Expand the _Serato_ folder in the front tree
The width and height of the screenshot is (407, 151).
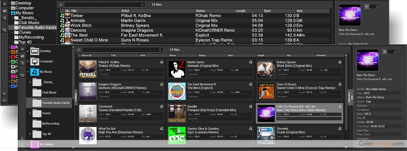(x=30, y=82)
